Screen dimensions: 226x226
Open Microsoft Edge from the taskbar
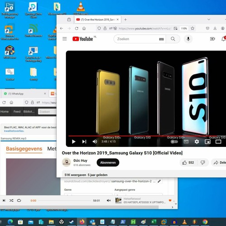tap(10, 222)
